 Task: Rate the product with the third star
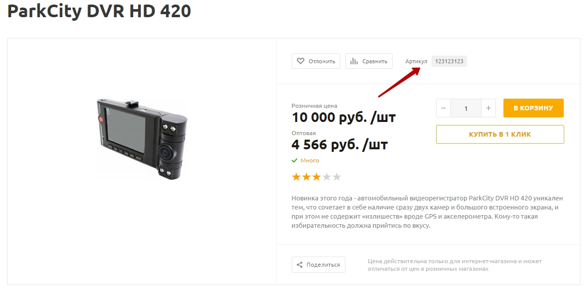click(317, 177)
